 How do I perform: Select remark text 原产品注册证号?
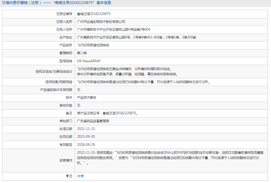107,113
